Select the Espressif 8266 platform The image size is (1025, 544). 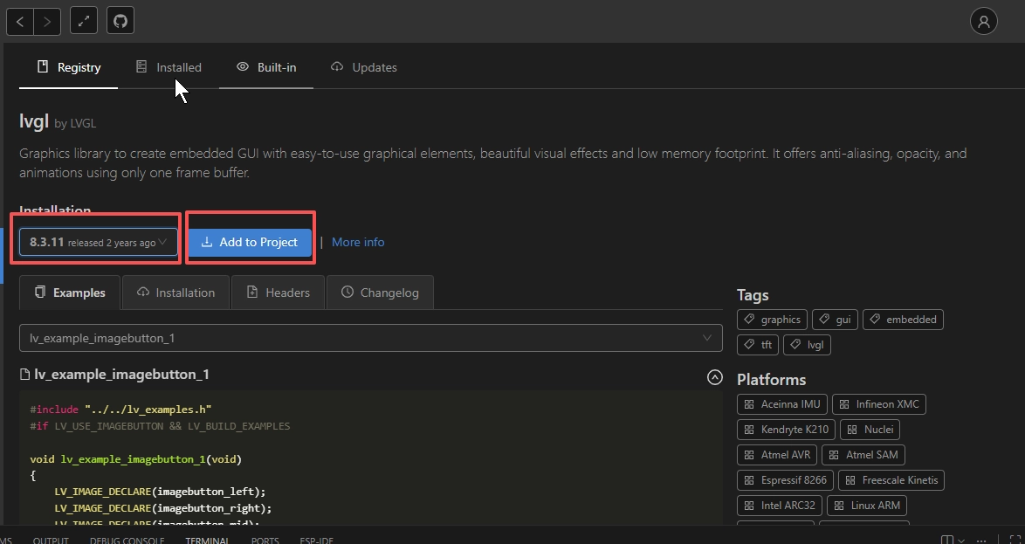coord(786,480)
